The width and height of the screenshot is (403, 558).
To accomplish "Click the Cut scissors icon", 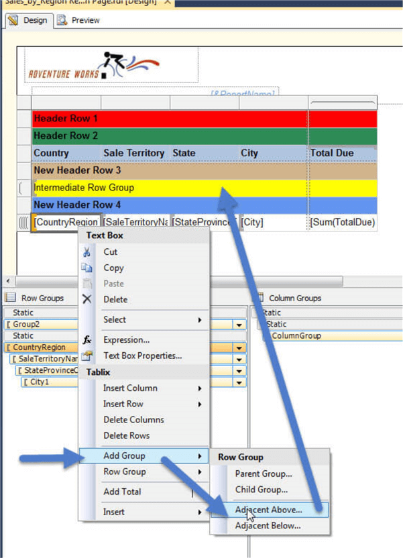I will [87, 252].
